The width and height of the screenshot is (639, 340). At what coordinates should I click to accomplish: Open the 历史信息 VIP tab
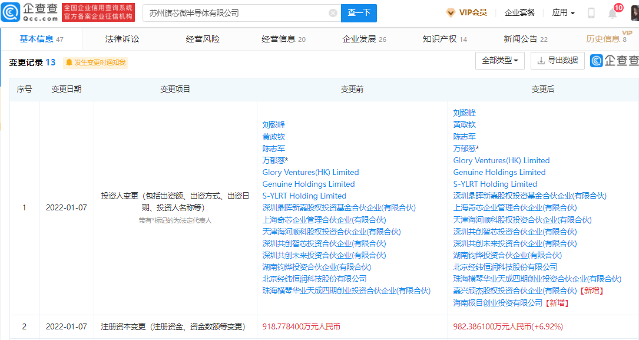(607, 39)
